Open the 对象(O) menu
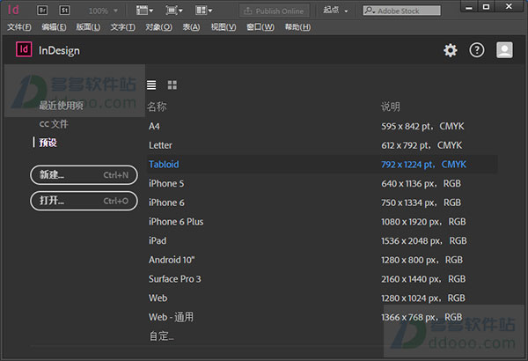 (158, 27)
